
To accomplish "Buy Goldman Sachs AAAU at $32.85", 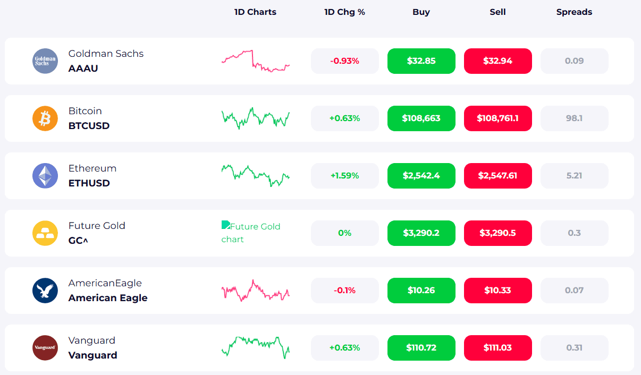I will (421, 61).
